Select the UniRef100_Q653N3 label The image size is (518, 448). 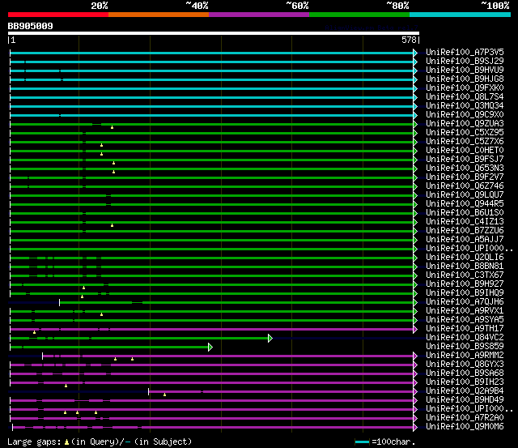(465, 169)
